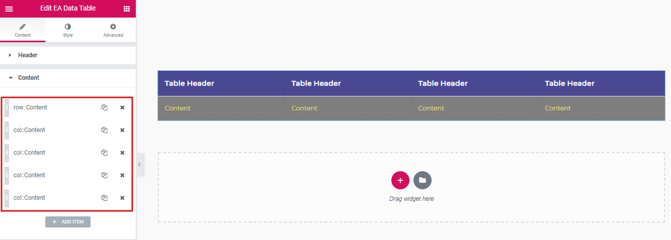The width and height of the screenshot is (671, 240).
Task: Select the first Table Header cell
Action: tap(190, 83)
